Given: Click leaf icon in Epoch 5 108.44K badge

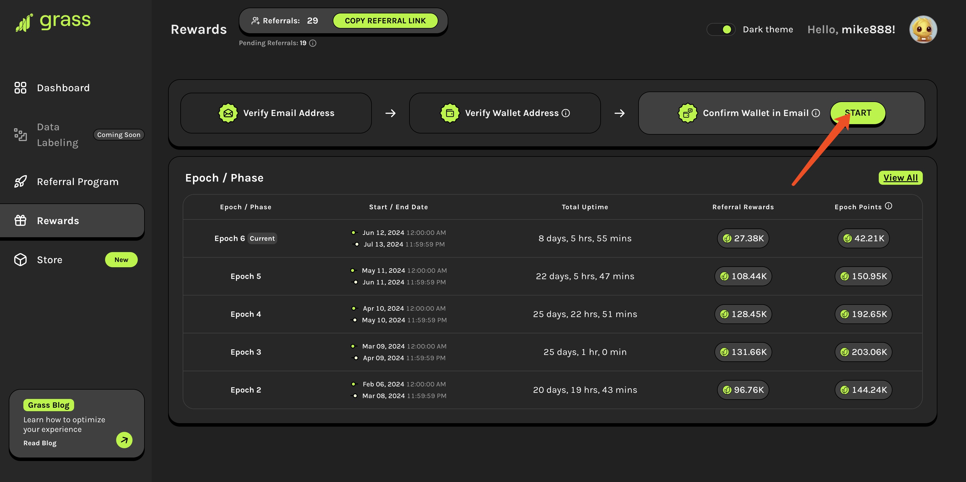Looking at the screenshot, I should pos(724,276).
